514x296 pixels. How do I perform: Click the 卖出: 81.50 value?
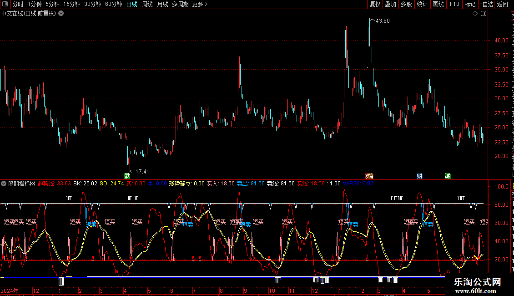tap(251, 184)
